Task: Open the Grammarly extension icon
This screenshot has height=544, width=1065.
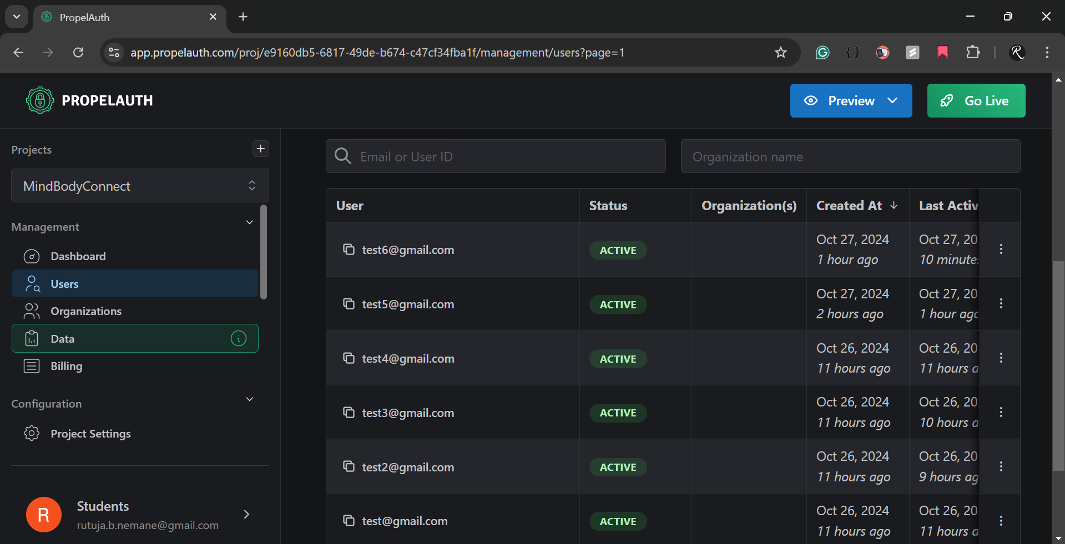Action: 822,53
